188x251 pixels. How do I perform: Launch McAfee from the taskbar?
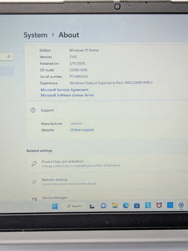[159, 205]
